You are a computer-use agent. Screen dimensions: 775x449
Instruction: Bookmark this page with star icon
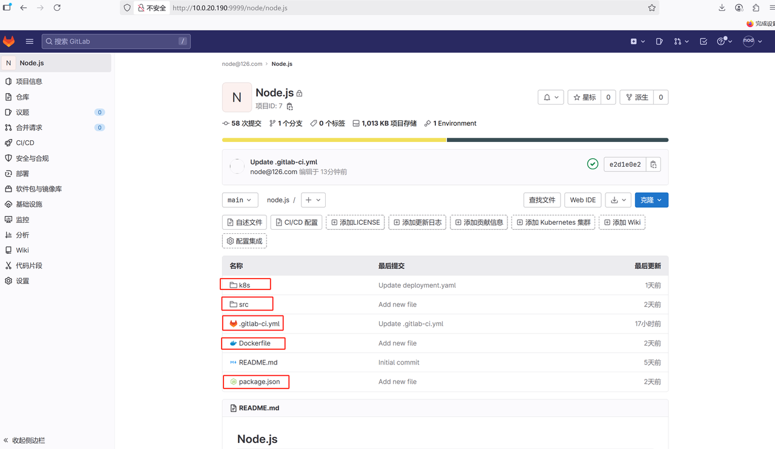651,8
